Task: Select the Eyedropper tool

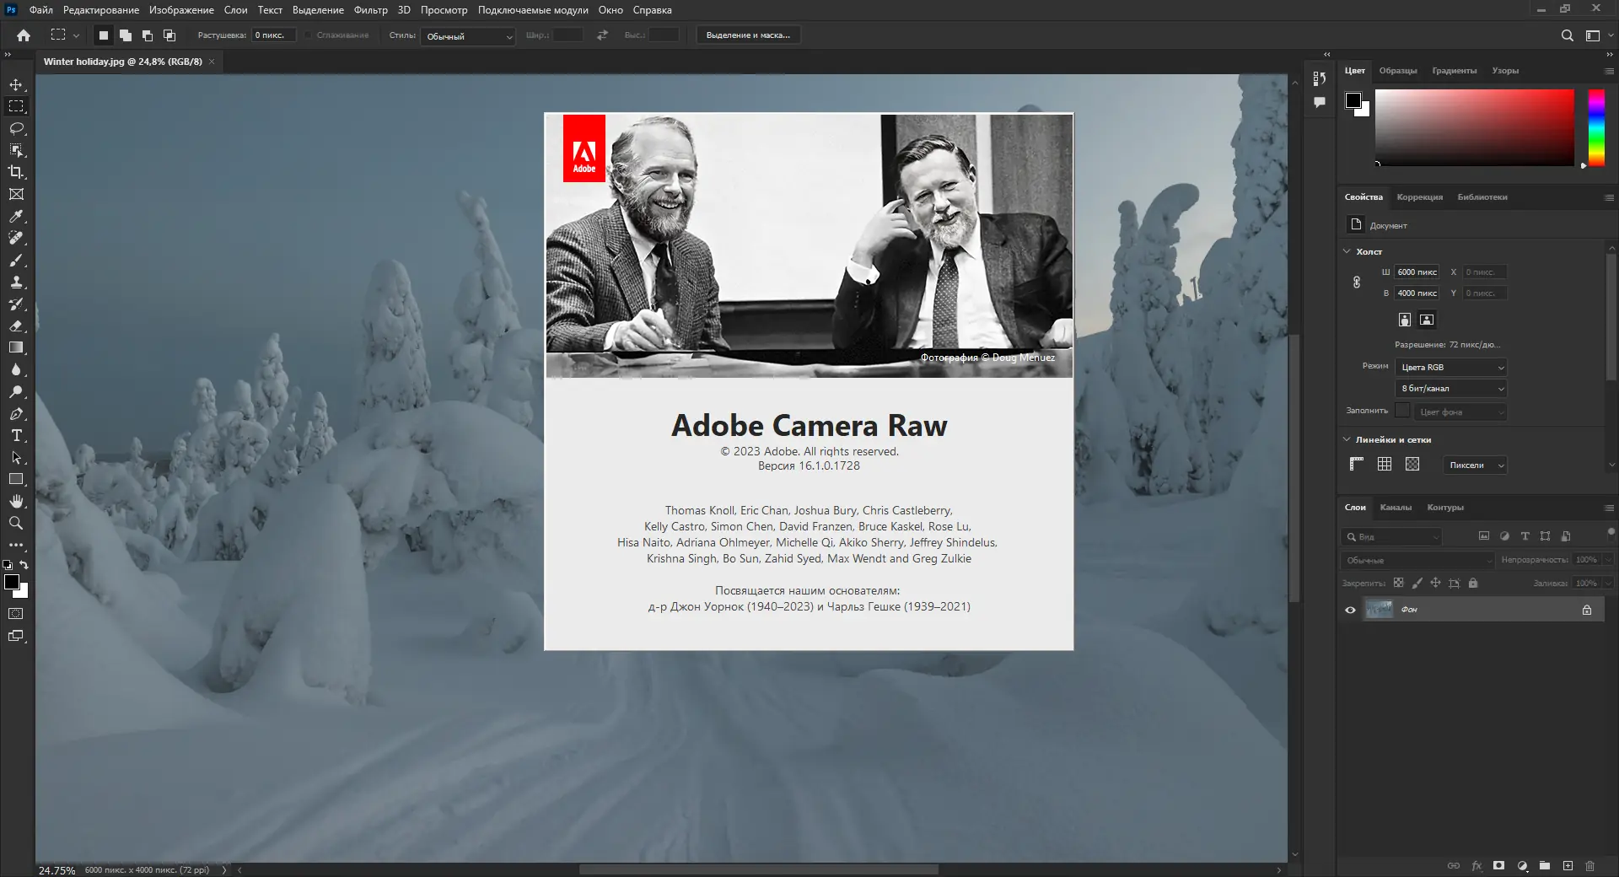Action: pyautogui.click(x=16, y=216)
